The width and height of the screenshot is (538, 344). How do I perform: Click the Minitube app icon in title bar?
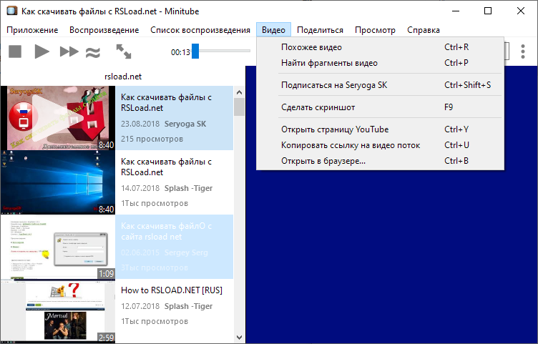click(x=11, y=11)
